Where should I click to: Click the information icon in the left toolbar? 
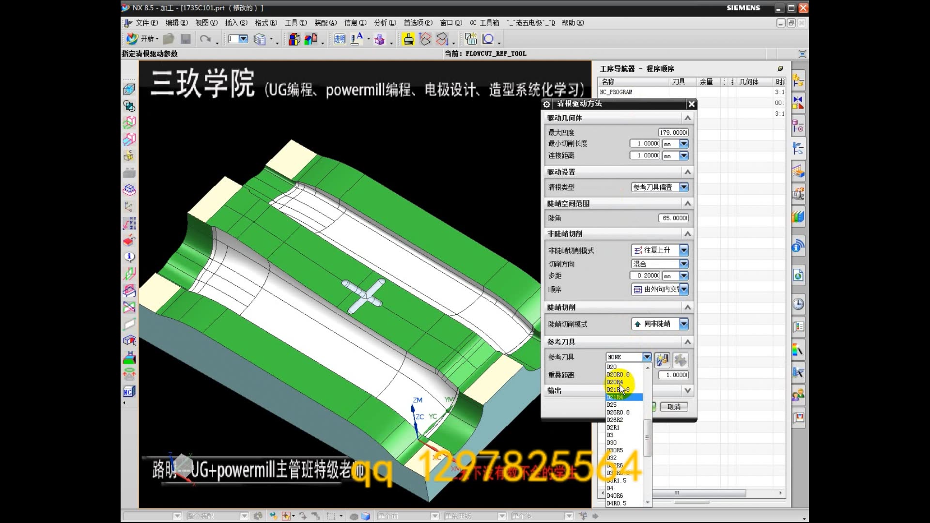[x=129, y=257]
